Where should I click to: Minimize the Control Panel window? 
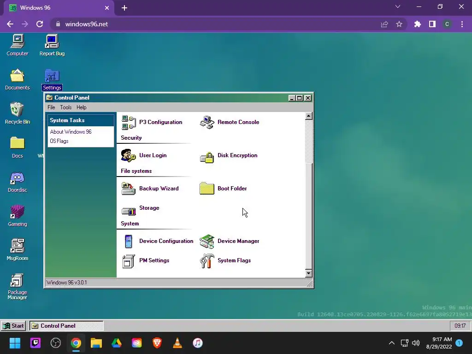[x=292, y=98]
